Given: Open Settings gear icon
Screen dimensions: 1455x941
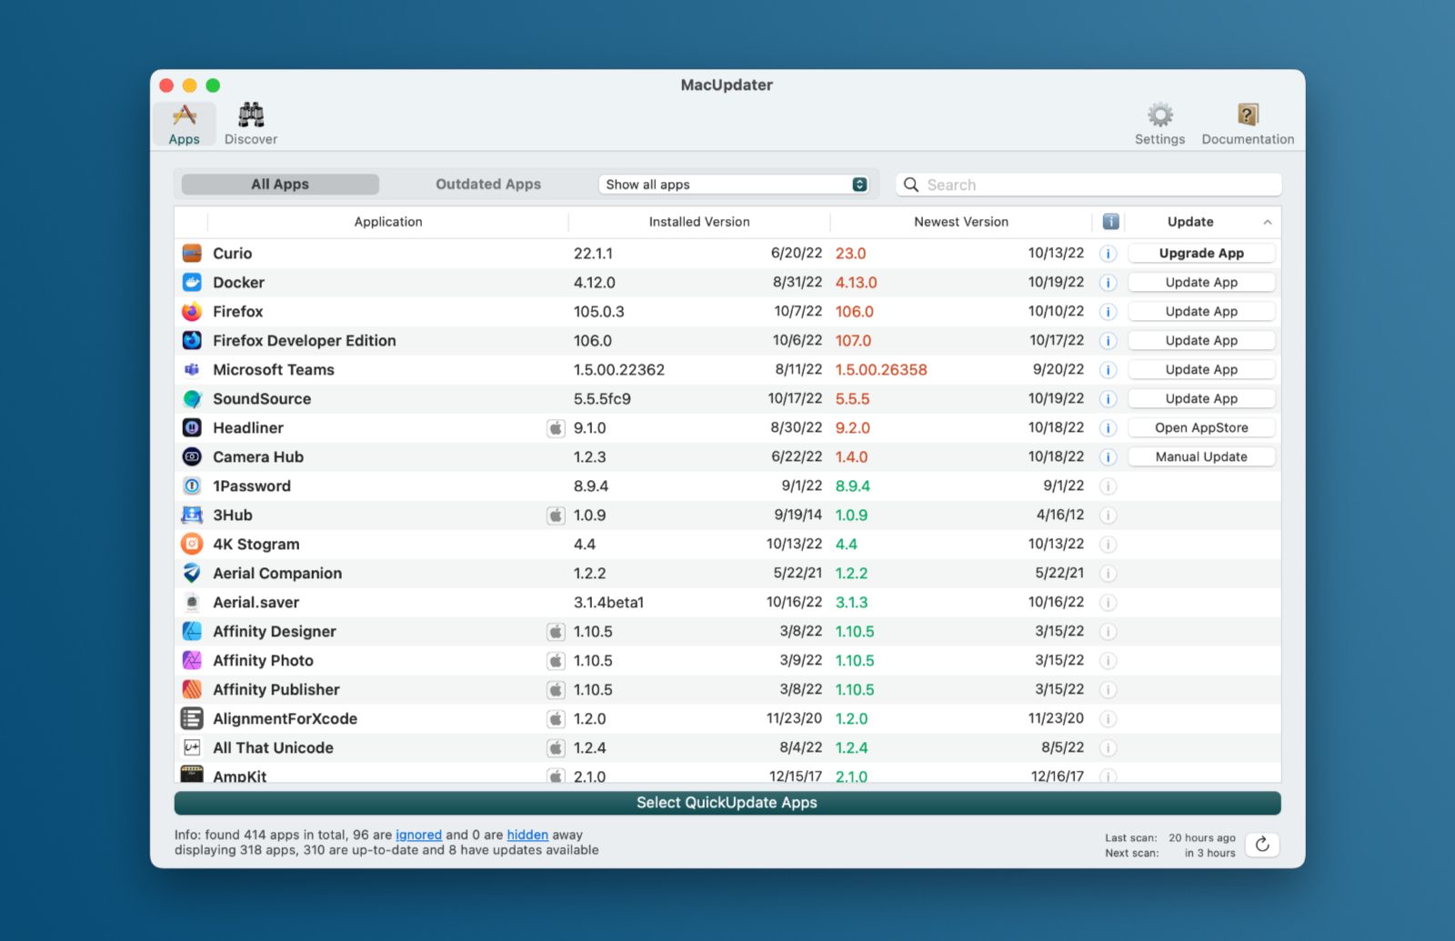Looking at the screenshot, I should 1159,116.
